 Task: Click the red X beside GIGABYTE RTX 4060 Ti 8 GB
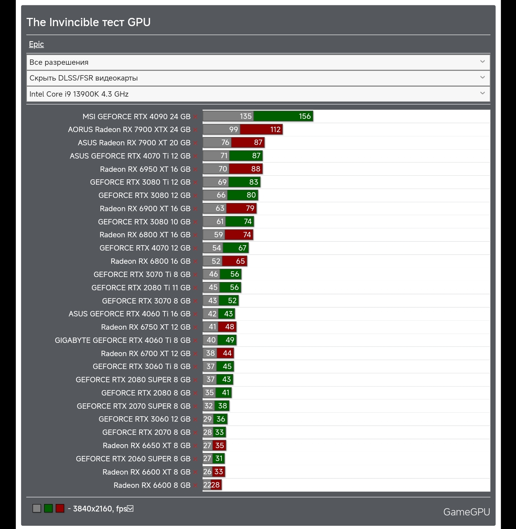pos(195,341)
